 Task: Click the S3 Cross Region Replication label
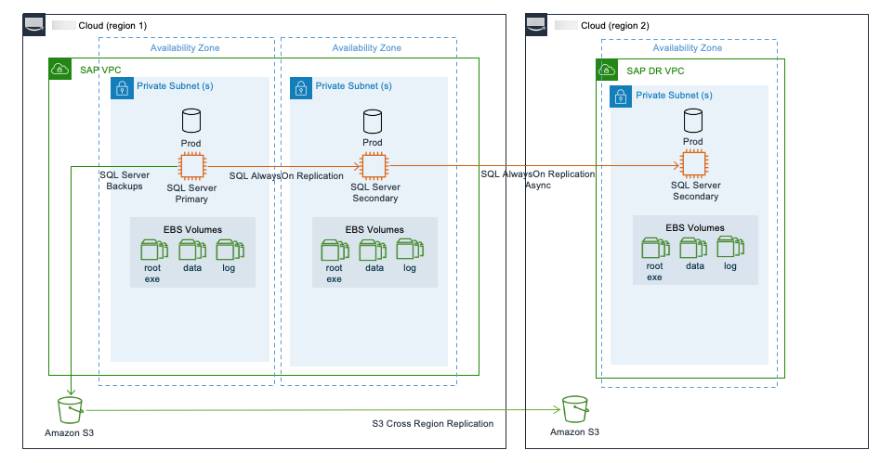432,423
